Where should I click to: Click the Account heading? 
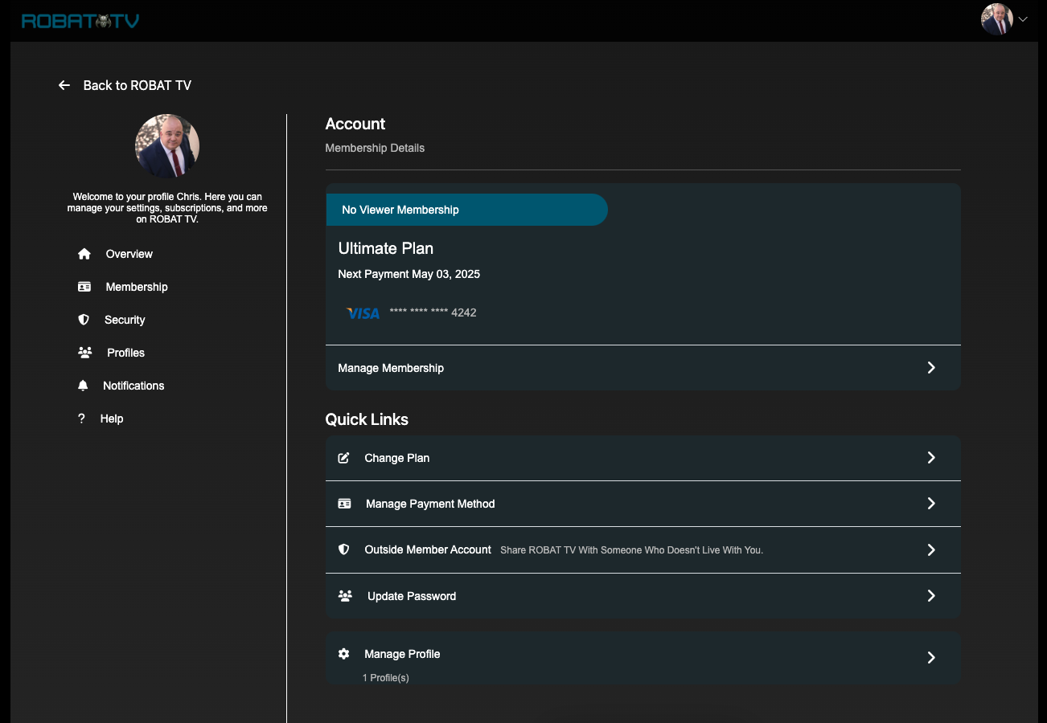tap(355, 124)
